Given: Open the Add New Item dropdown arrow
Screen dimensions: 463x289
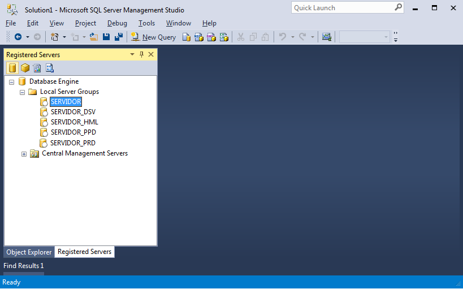Looking at the screenshot, I should [84, 37].
